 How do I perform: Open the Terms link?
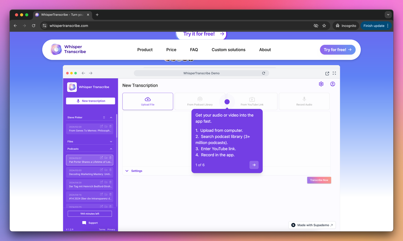tap(102, 230)
